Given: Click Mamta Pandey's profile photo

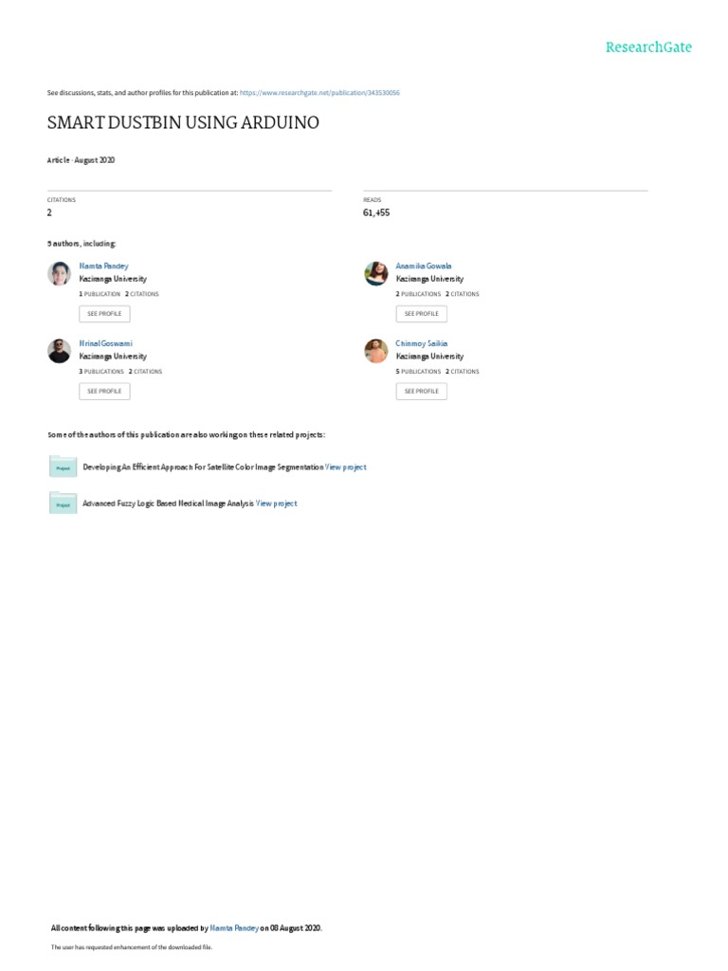Looking at the screenshot, I should 60,274.
